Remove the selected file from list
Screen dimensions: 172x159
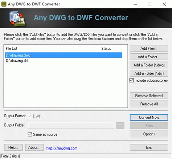coord(149,96)
